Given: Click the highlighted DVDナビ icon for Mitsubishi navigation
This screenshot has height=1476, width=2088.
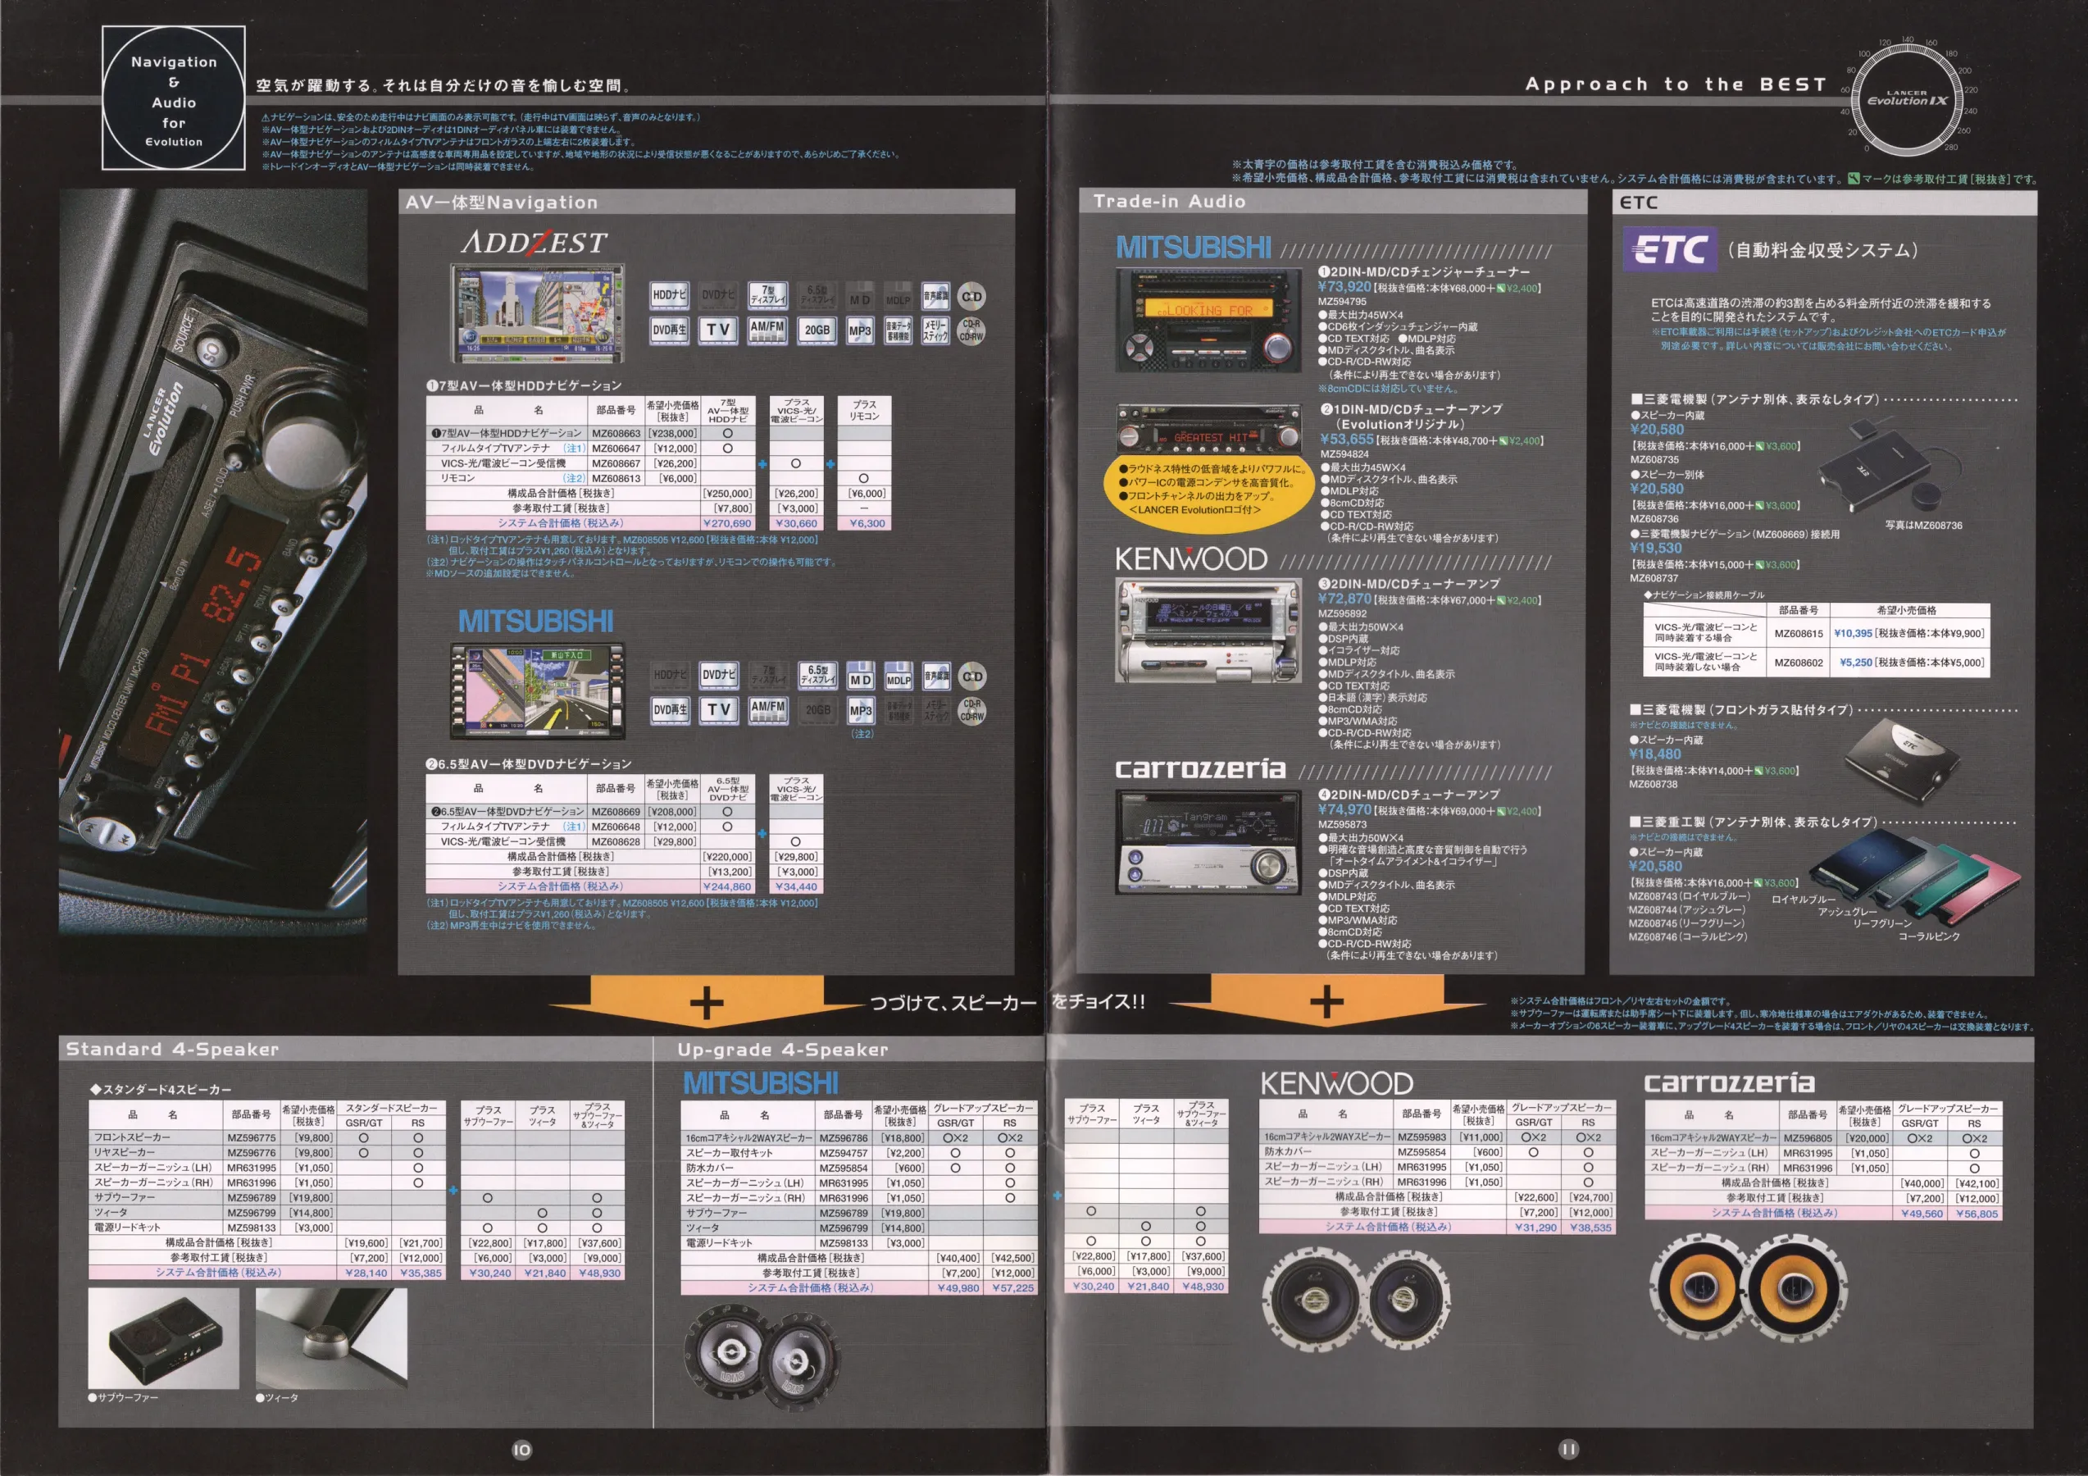Looking at the screenshot, I should click(718, 675).
